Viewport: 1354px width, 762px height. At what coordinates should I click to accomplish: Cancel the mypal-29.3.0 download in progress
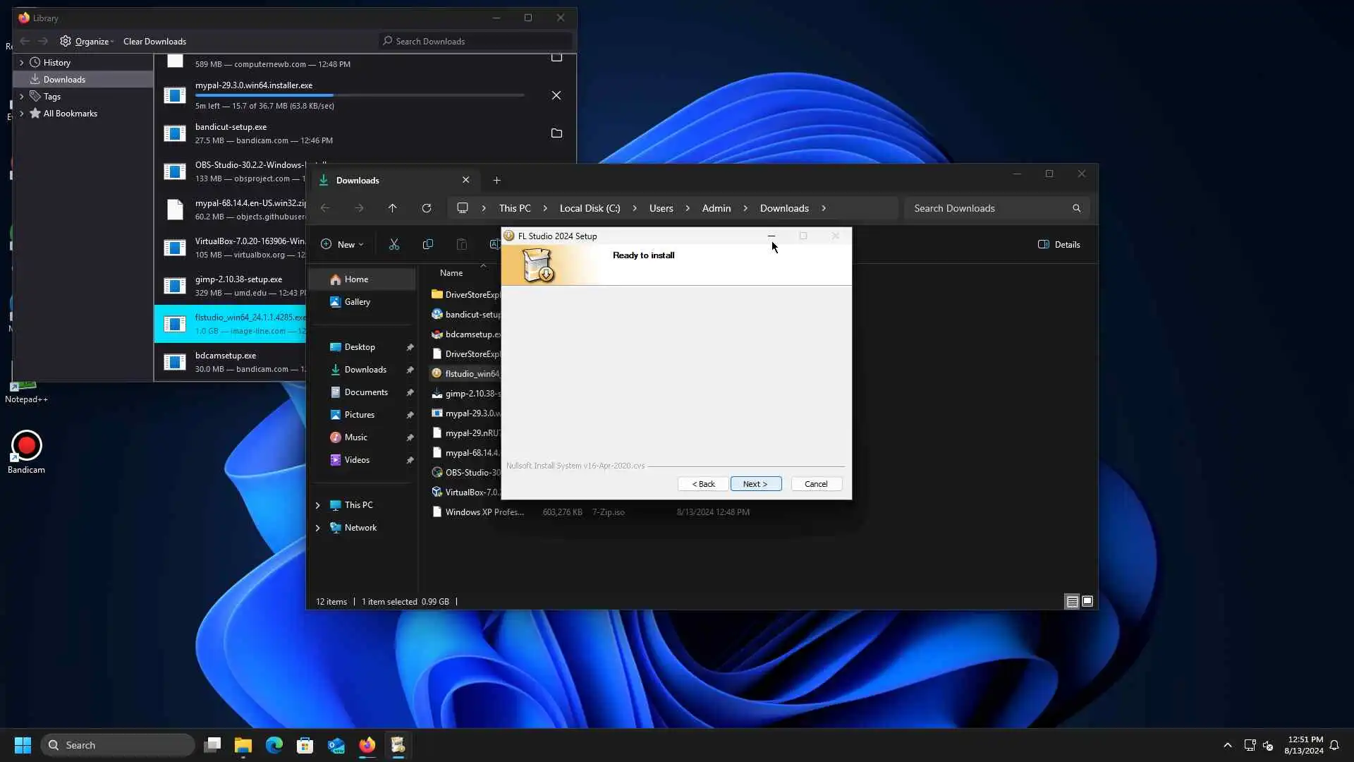tap(556, 95)
